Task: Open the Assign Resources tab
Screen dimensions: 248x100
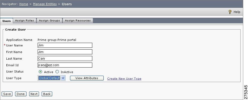Action: tap(78, 20)
